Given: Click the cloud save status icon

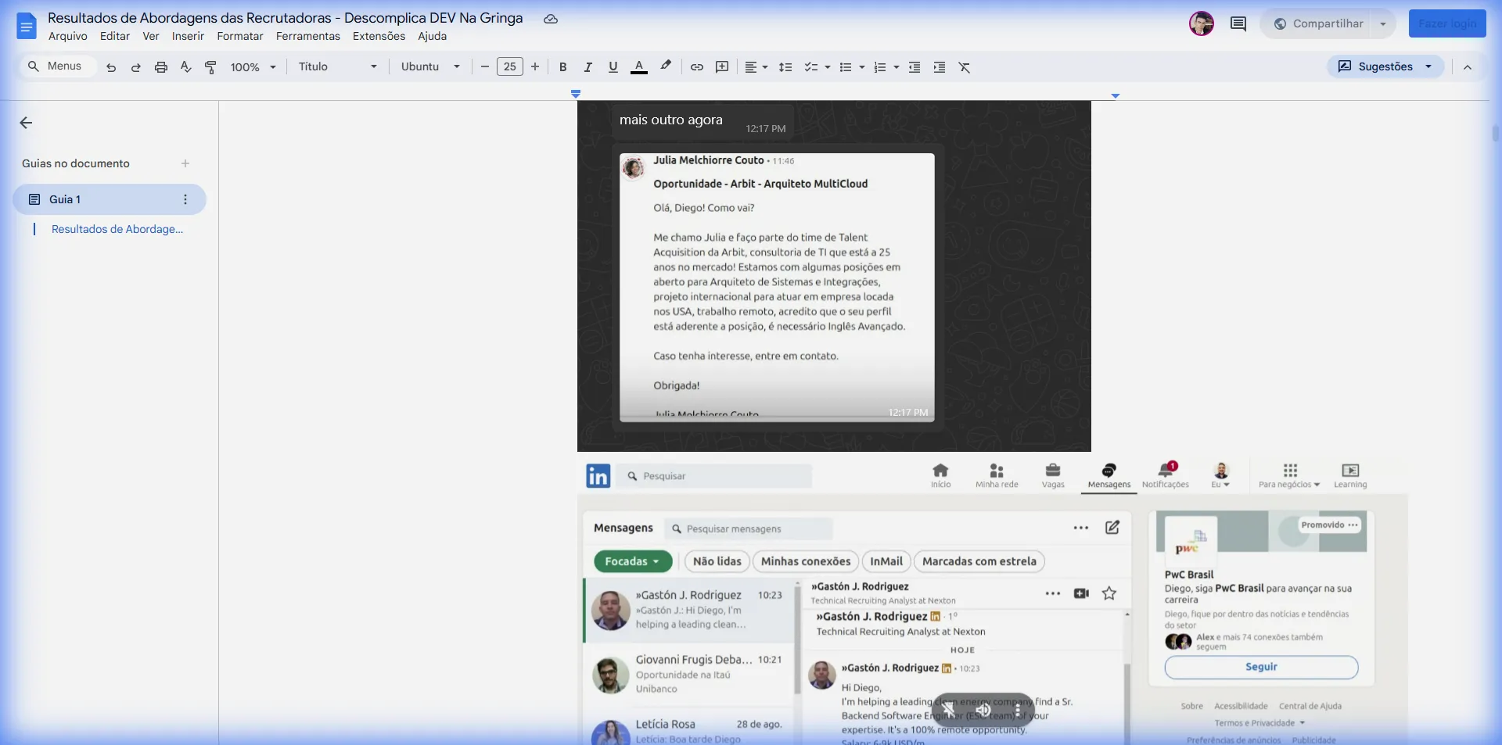Looking at the screenshot, I should click(551, 19).
